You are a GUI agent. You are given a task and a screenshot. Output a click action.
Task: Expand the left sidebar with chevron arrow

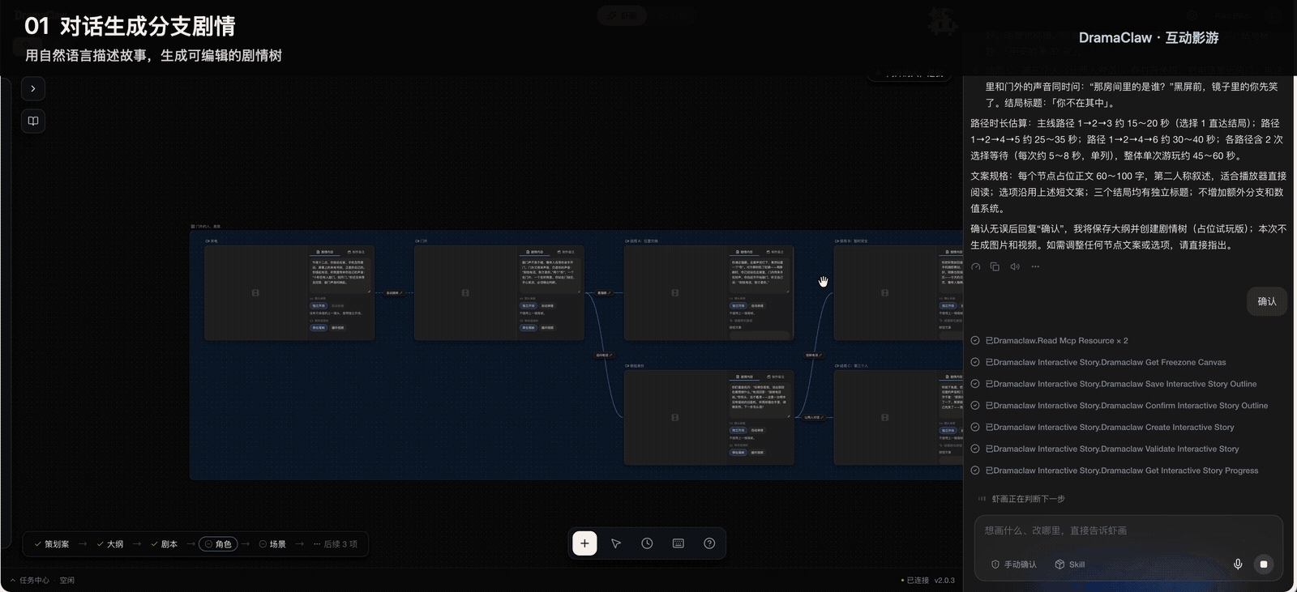[33, 89]
